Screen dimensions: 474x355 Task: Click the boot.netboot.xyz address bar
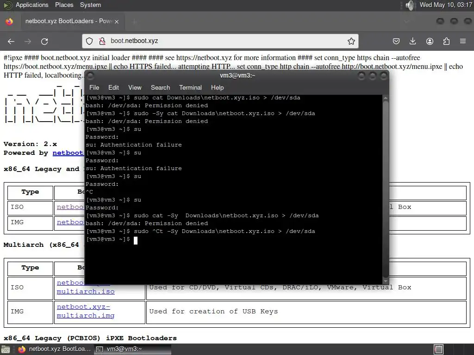click(220, 41)
